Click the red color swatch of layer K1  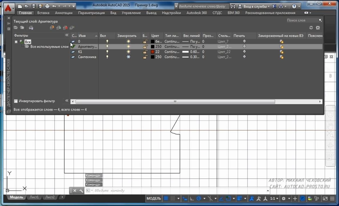pos(153,52)
